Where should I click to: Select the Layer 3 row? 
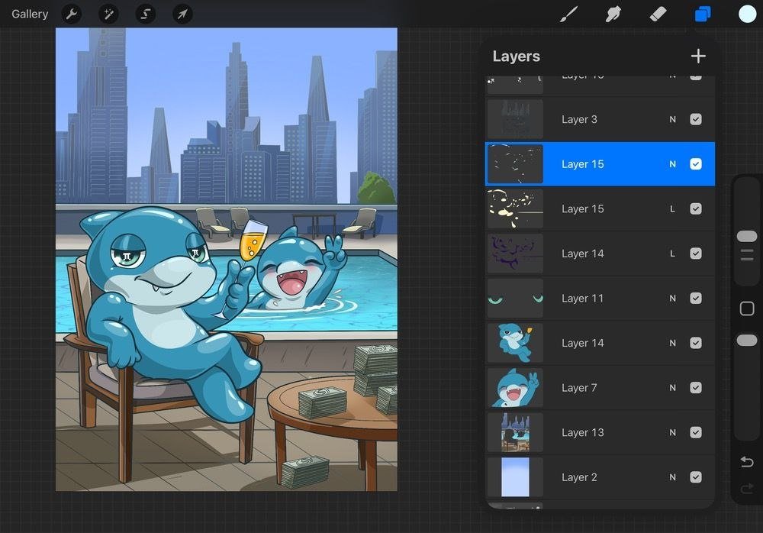pos(600,119)
